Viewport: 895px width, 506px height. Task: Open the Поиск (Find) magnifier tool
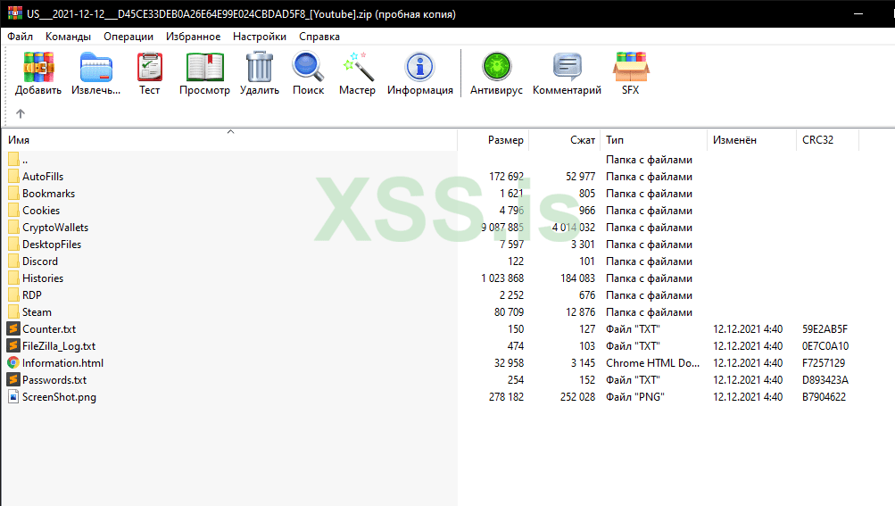(308, 68)
